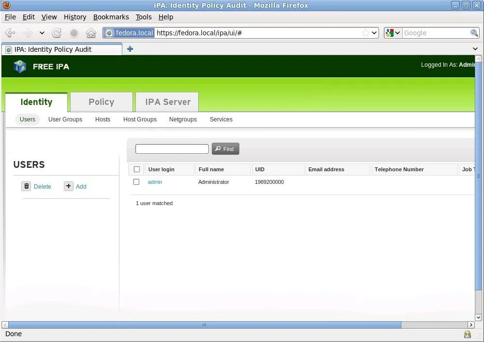The image size is (484, 342).
Task: Open the History menu
Action: (75, 17)
